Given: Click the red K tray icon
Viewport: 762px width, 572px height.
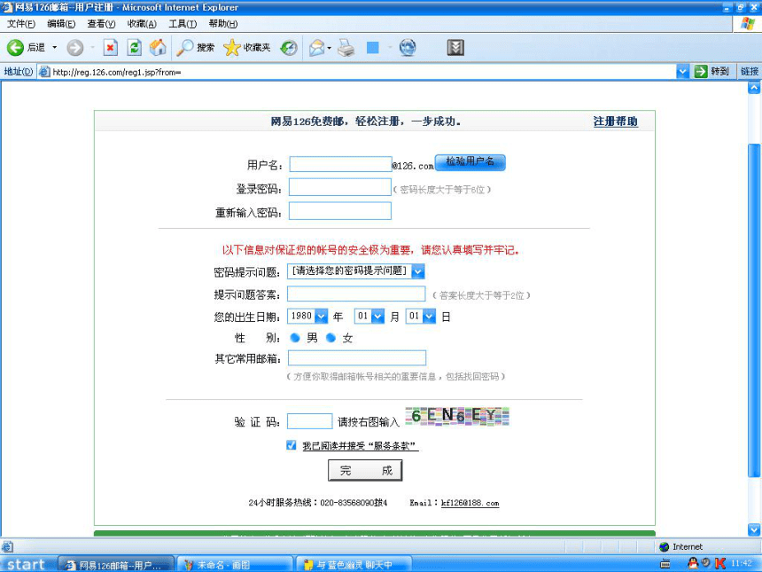Looking at the screenshot, I should pos(720,563).
